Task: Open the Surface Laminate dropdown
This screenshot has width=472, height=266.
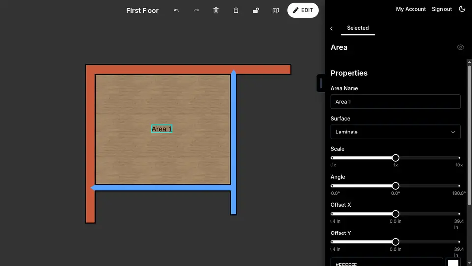Action: click(x=395, y=132)
